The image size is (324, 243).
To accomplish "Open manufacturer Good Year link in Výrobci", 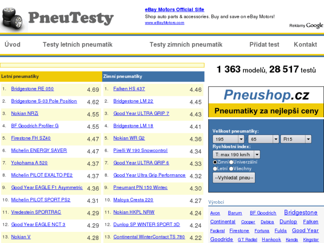I will point(305,231).
